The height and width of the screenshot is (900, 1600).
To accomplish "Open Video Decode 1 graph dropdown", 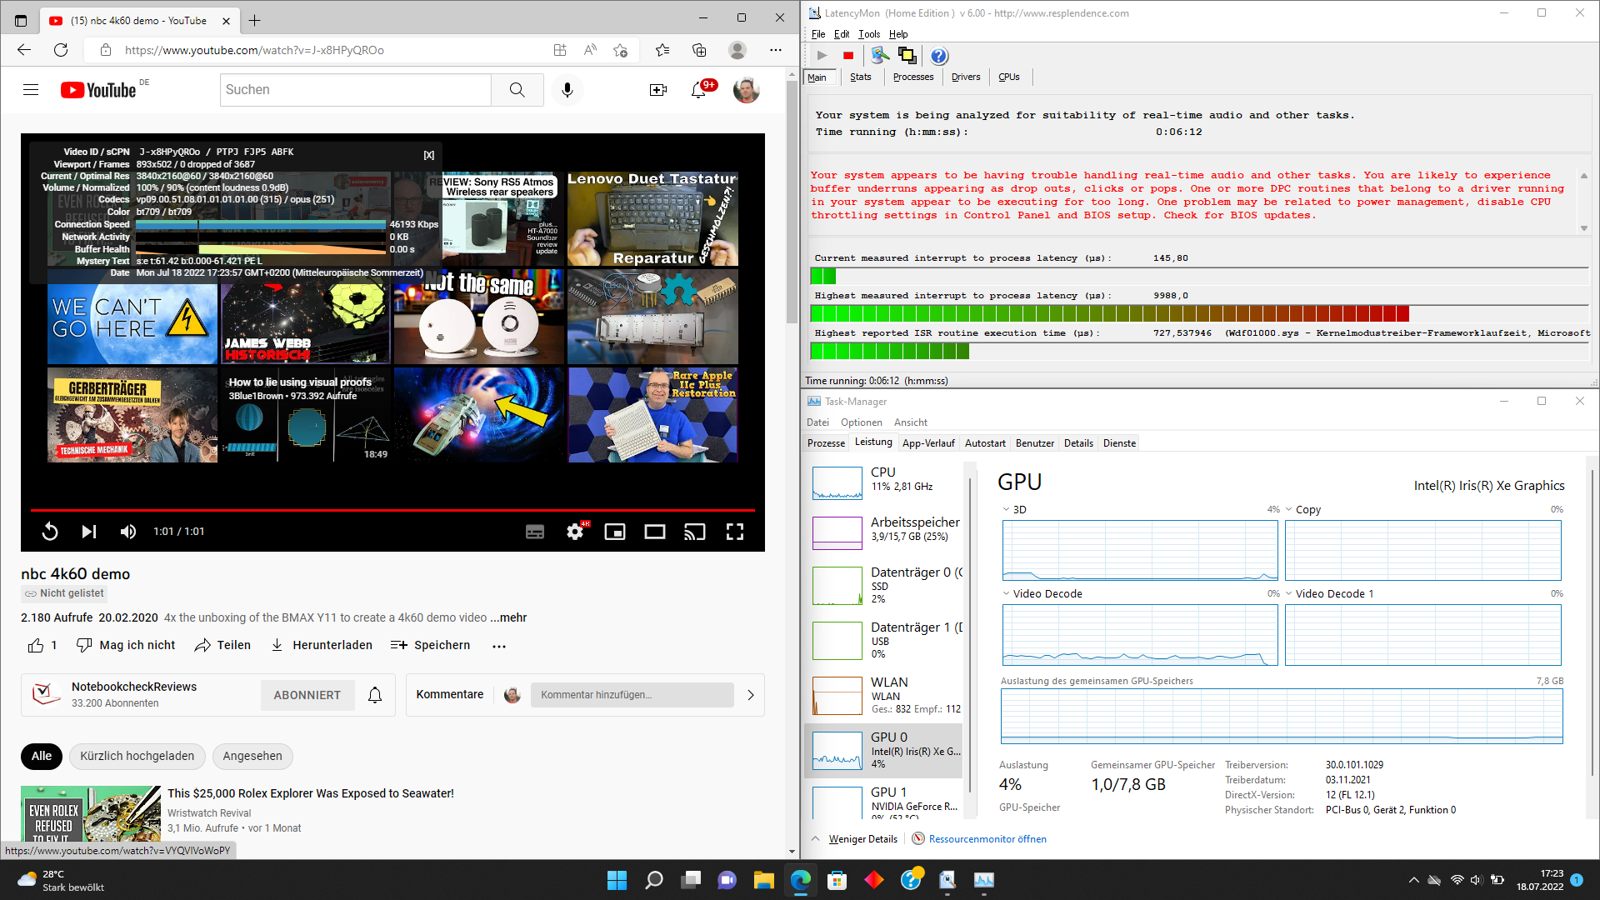I will point(1289,594).
